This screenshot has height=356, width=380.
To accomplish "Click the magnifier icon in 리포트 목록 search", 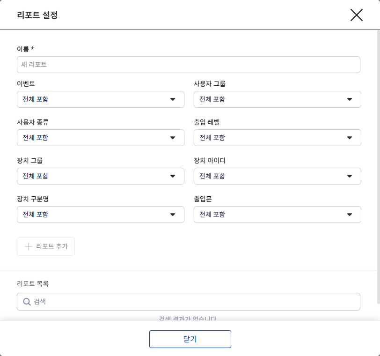I will point(27,302).
